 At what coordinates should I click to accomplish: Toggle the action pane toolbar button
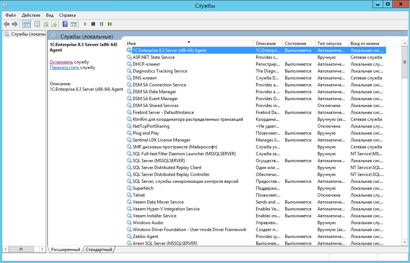tap(74, 24)
